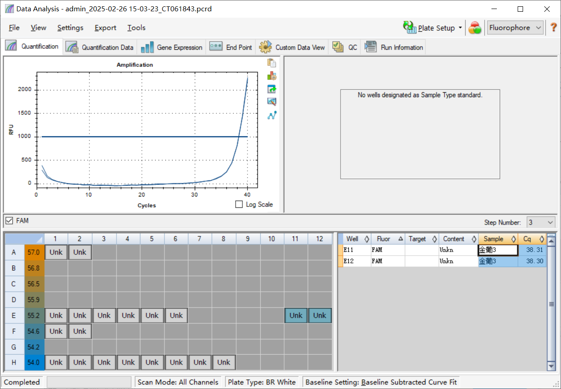Select row H temperature cell 54.0

[x=34, y=362]
